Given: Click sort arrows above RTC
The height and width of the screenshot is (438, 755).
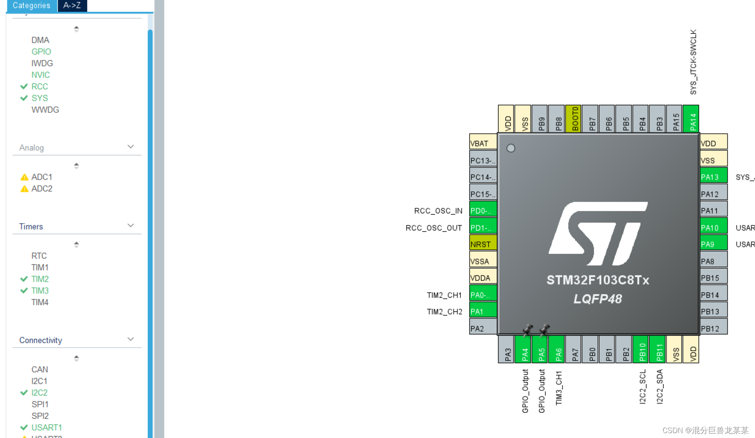Looking at the screenshot, I should pos(76,244).
